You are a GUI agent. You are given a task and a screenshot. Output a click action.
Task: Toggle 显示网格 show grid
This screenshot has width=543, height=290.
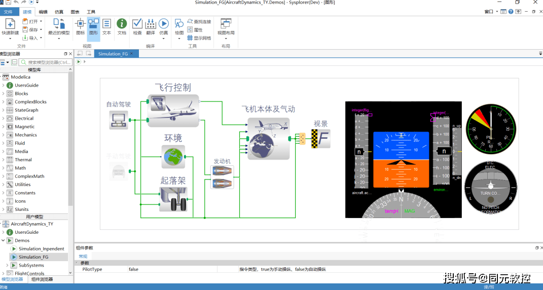(x=199, y=38)
